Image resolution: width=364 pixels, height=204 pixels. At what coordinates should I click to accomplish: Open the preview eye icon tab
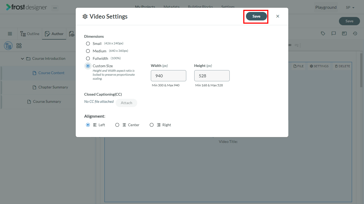tap(71, 34)
